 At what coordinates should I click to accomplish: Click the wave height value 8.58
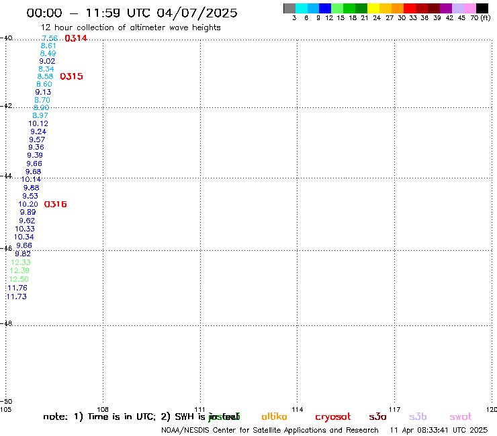pos(45,76)
